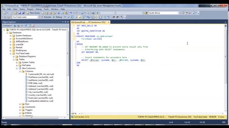Click Specify Values for Template Parameters icon
The width and height of the screenshot is (229, 128).
point(122,17)
